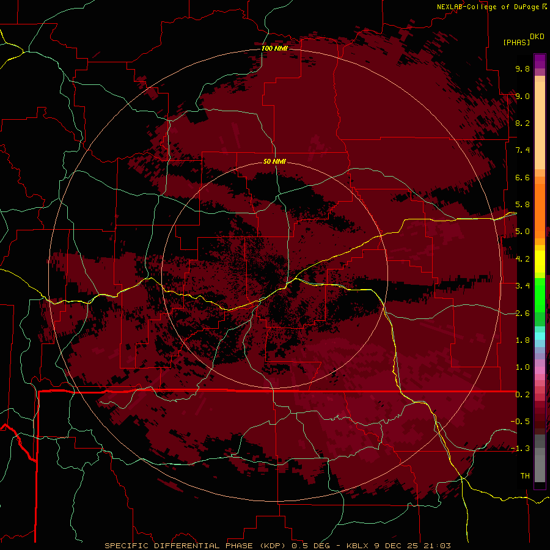Click the -0.5 value on color scale

click(x=520, y=422)
